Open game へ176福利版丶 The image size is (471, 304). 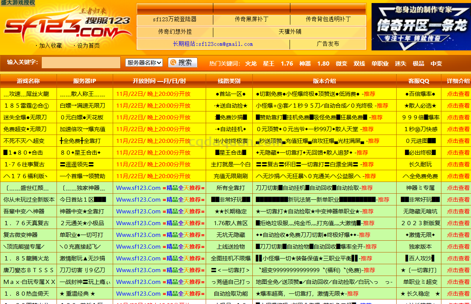(x=26, y=176)
